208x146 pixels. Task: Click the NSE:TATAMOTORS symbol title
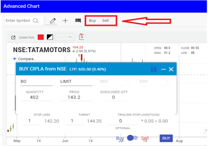pos(42,50)
